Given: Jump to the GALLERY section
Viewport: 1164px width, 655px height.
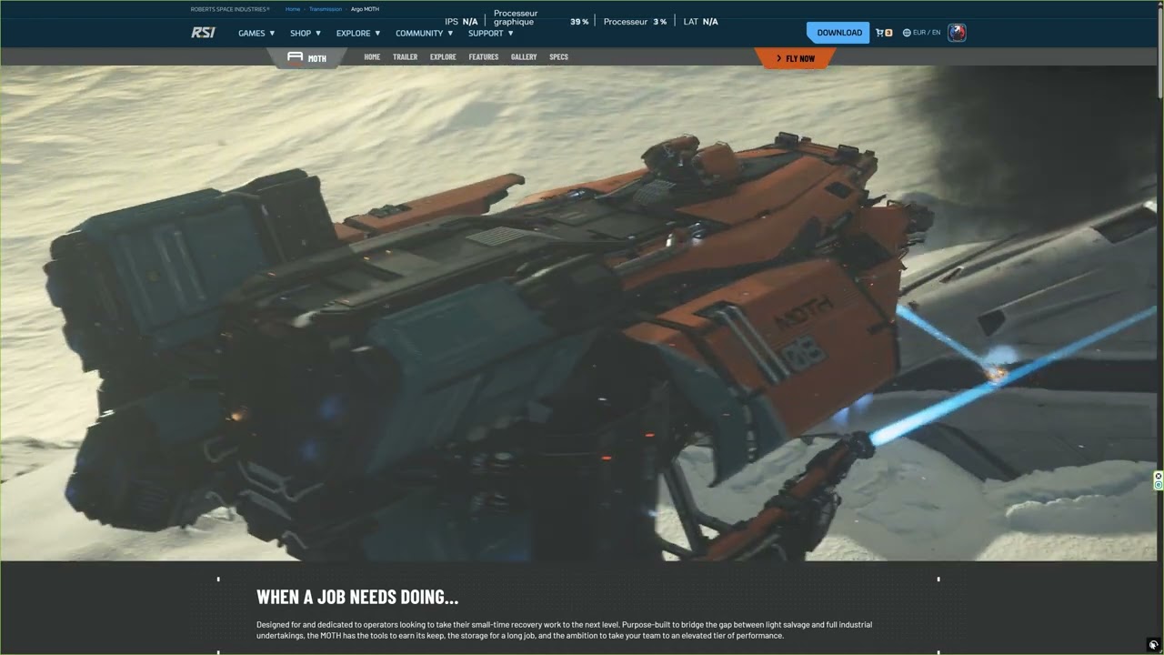Looking at the screenshot, I should [x=524, y=57].
